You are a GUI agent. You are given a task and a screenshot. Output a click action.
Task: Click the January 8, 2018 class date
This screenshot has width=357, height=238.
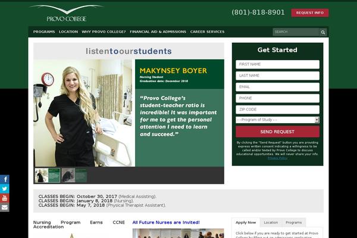(x=95, y=201)
